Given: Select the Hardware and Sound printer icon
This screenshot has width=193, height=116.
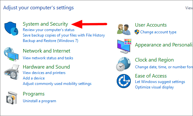Looking at the screenshot, I should (x=12, y=72).
